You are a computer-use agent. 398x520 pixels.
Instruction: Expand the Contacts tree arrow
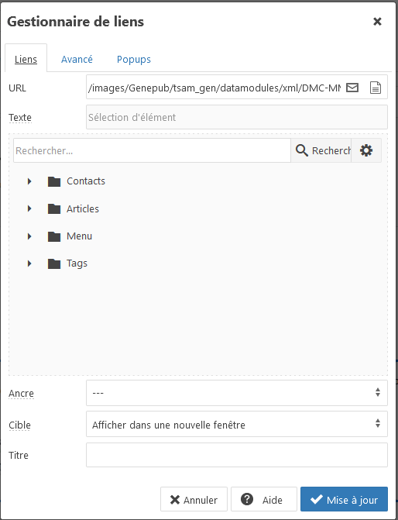(29, 181)
